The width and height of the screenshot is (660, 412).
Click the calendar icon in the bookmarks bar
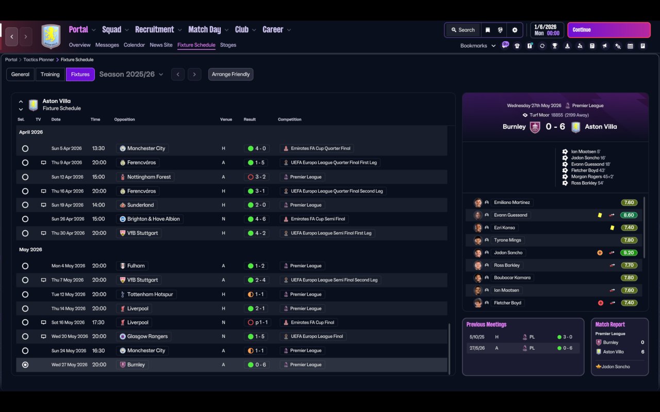pyautogui.click(x=630, y=46)
